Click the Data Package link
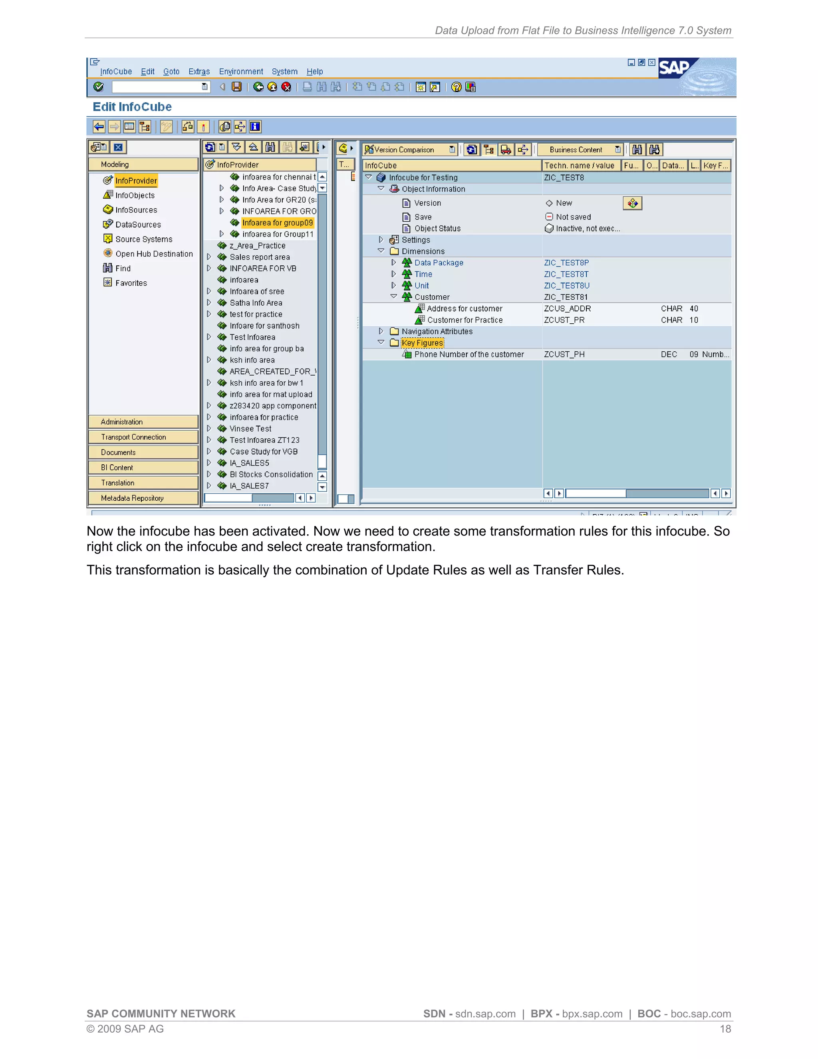 [439, 263]
